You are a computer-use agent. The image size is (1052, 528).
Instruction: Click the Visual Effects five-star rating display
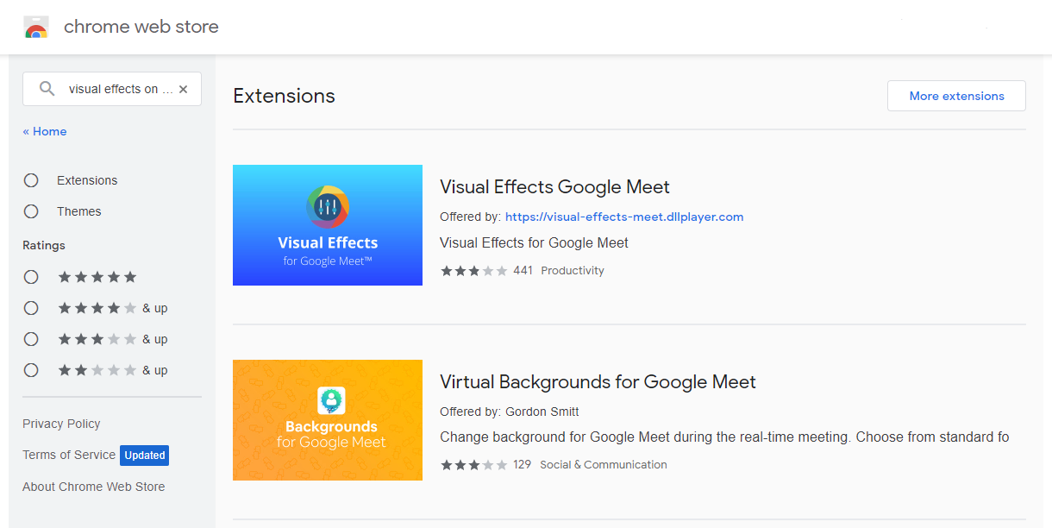(473, 270)
